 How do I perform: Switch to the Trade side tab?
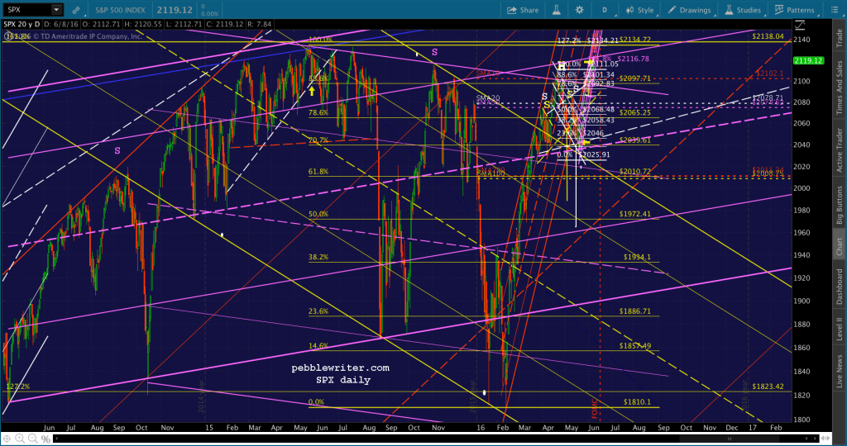pos(839,38)
